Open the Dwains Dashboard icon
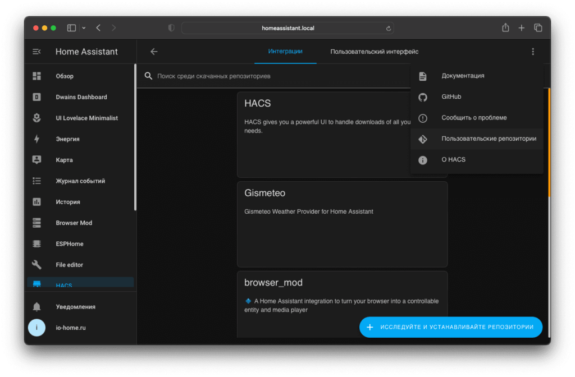 tap(36, 97)
